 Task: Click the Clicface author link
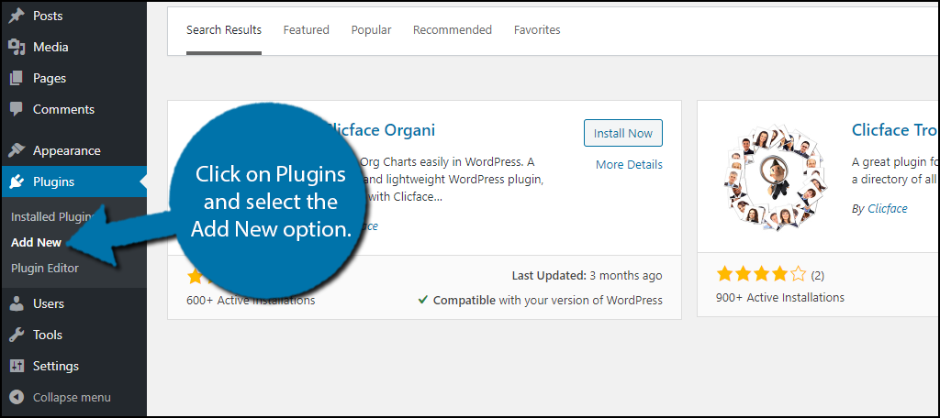point(887,208)
